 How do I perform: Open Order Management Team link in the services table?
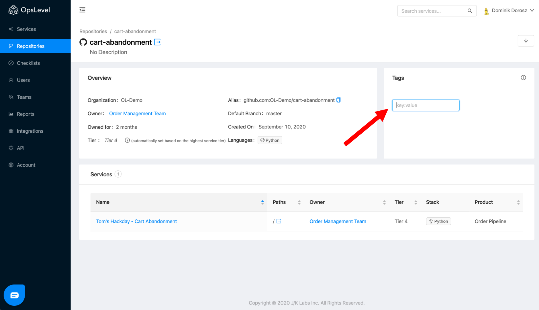point(338,221)
